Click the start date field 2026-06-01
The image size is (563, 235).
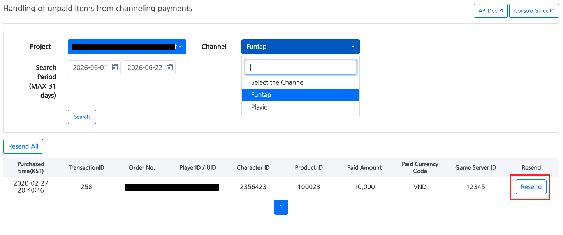[94, 67]
